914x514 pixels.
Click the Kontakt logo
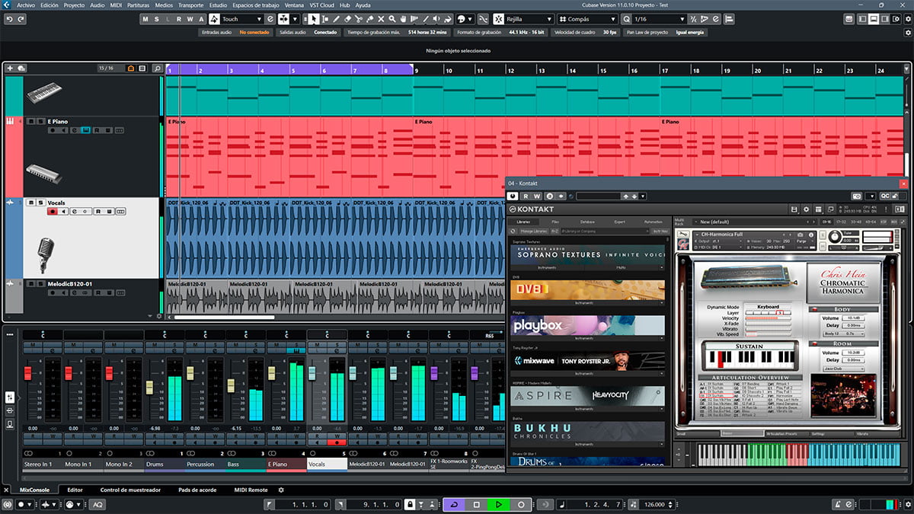point(532,209)
